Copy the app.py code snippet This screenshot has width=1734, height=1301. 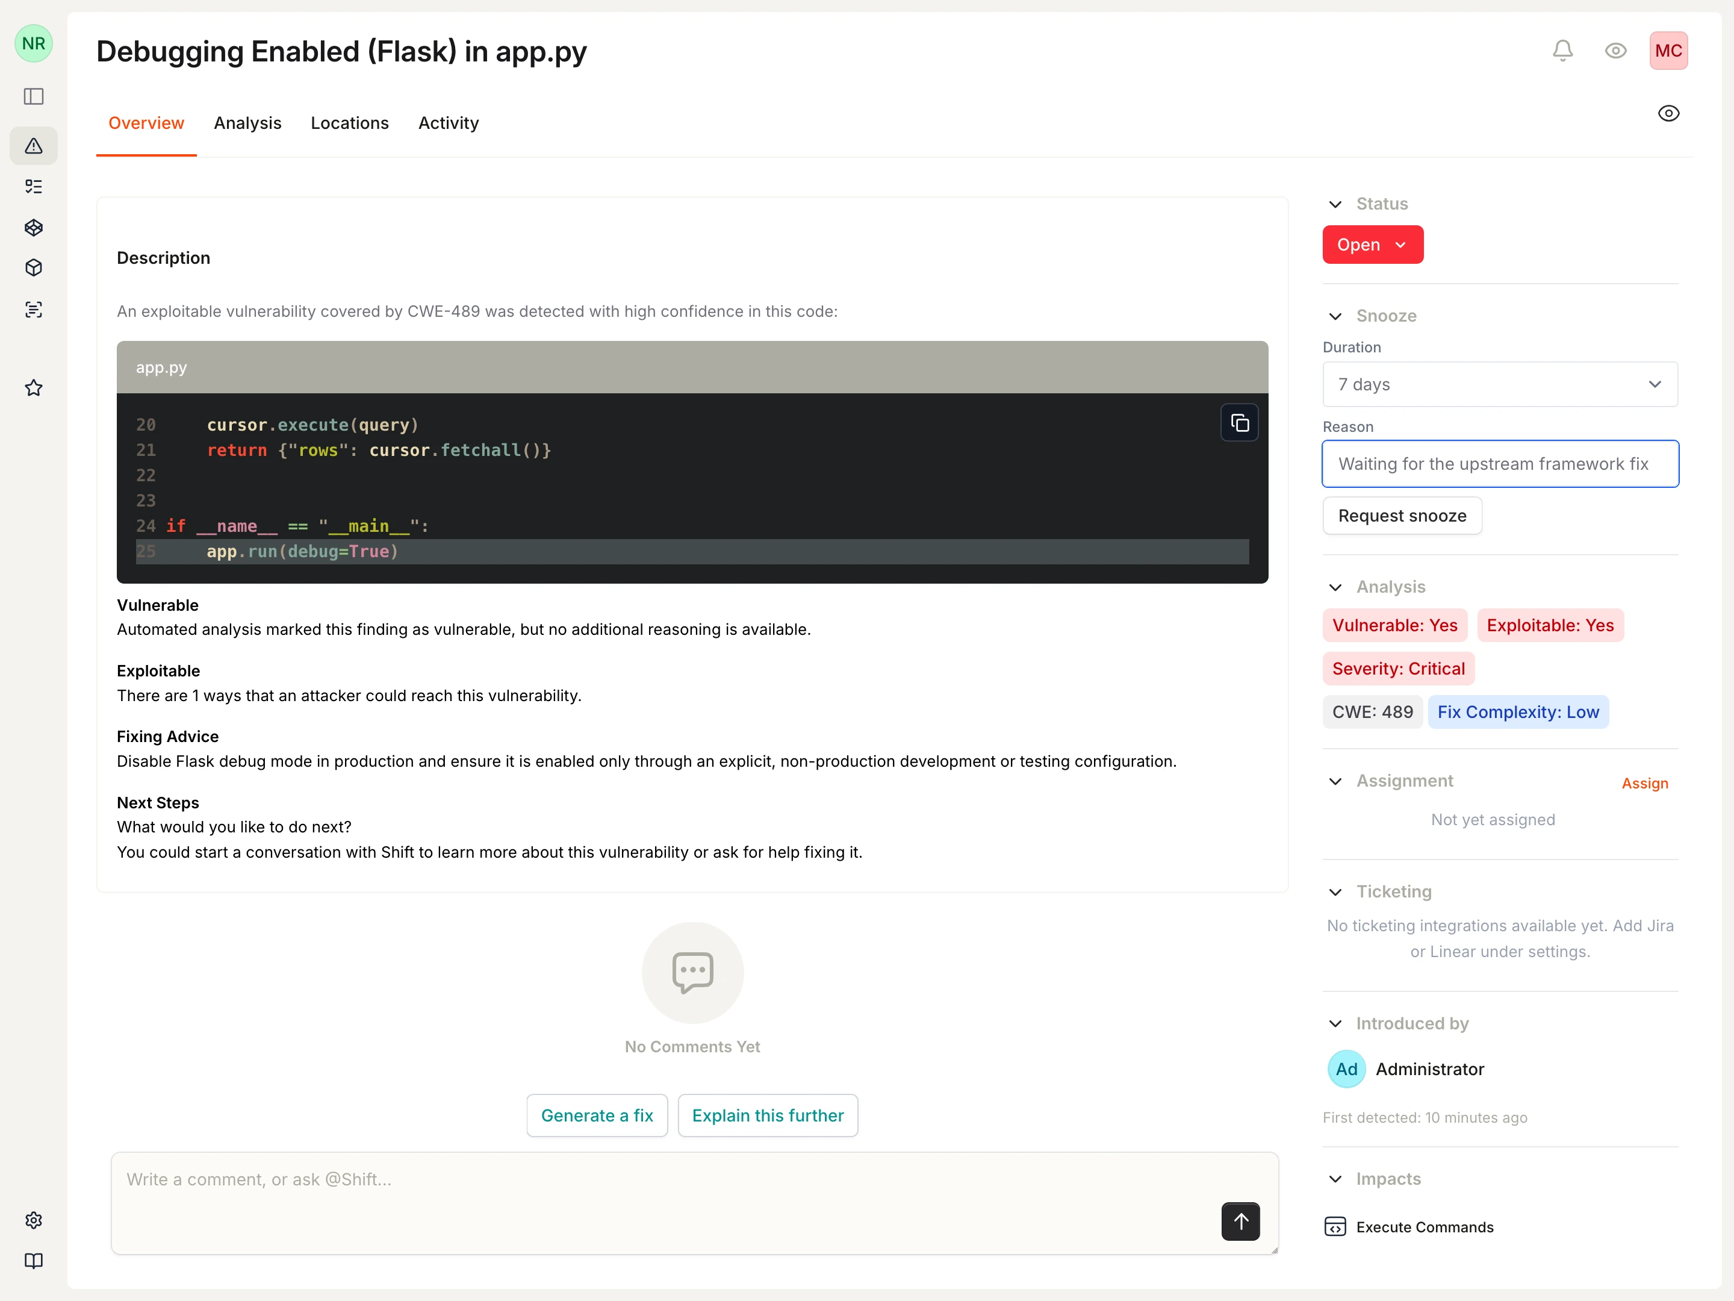1239,423
